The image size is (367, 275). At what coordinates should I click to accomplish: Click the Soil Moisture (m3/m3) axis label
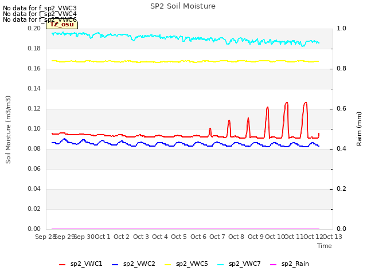click(x=8, y=129)
